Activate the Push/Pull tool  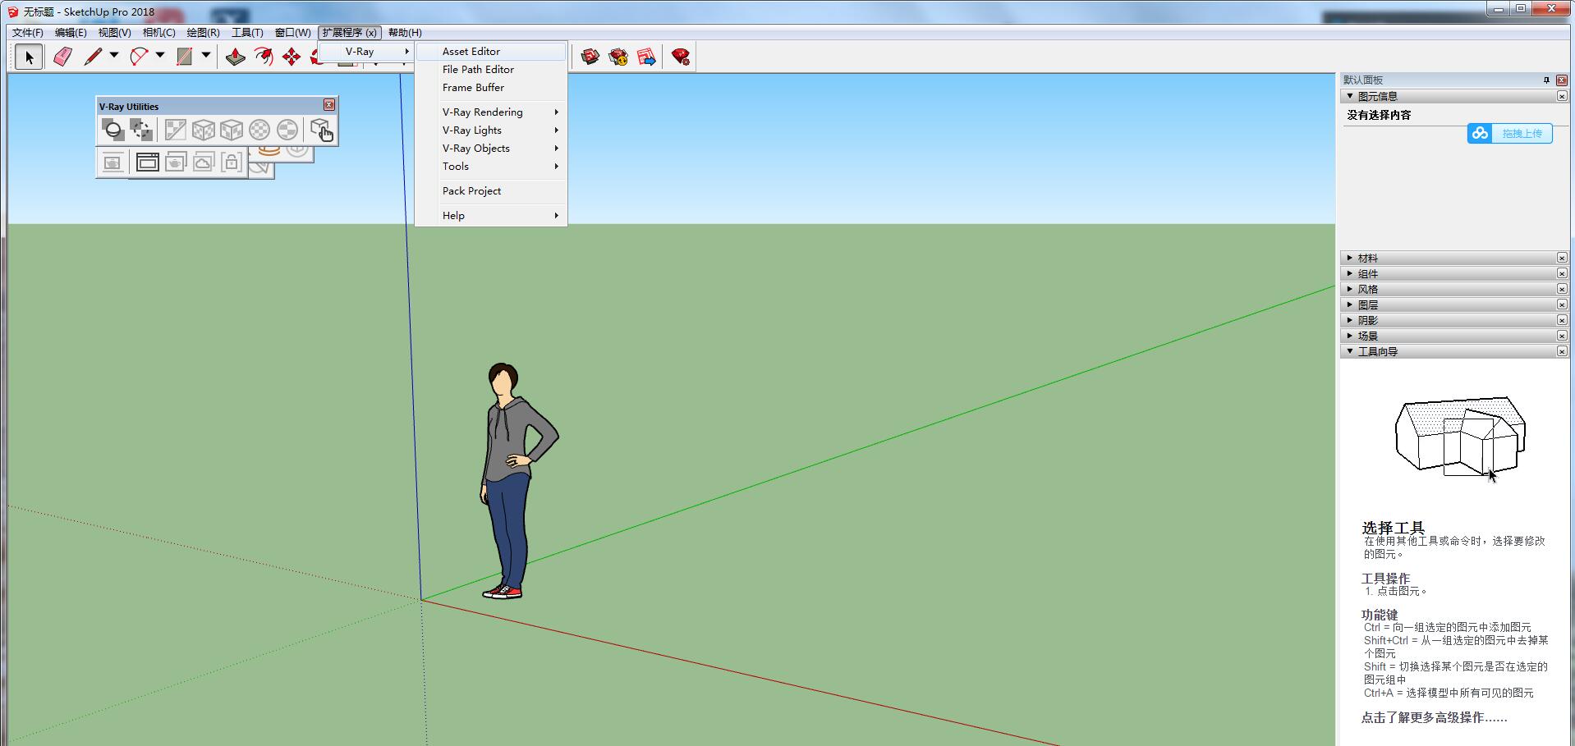coord(236,57)
